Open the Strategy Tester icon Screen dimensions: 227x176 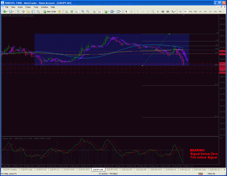tap(38, 12)
